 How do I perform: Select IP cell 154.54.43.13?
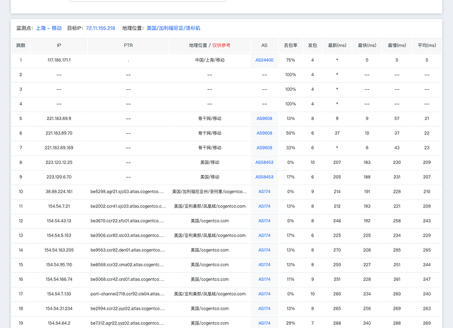[x=59, y=221]
